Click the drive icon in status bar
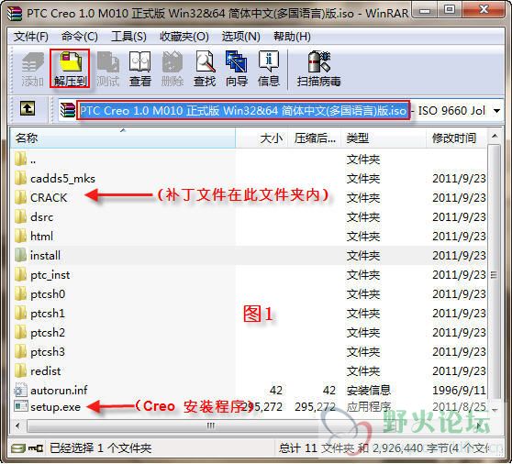 17,448
